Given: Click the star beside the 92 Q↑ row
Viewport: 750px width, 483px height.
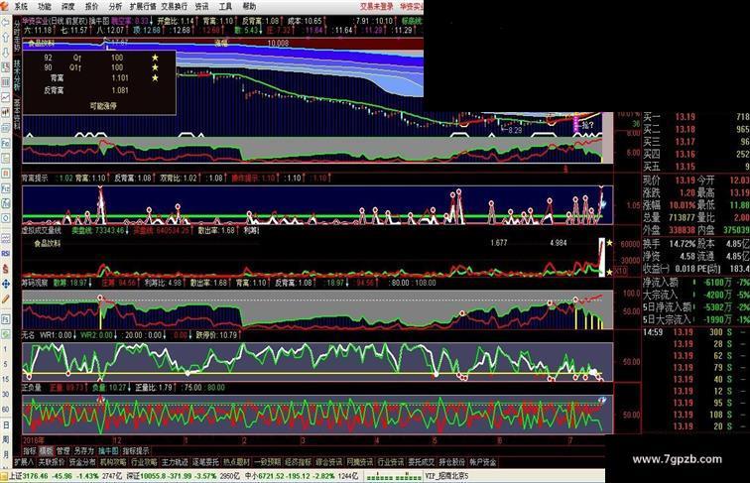Looking at the screenshot, I should tap(155, 58).
